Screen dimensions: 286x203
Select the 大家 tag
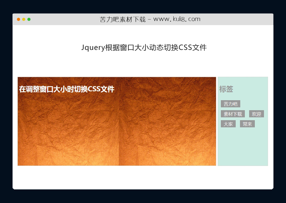(x=228, y=123)
